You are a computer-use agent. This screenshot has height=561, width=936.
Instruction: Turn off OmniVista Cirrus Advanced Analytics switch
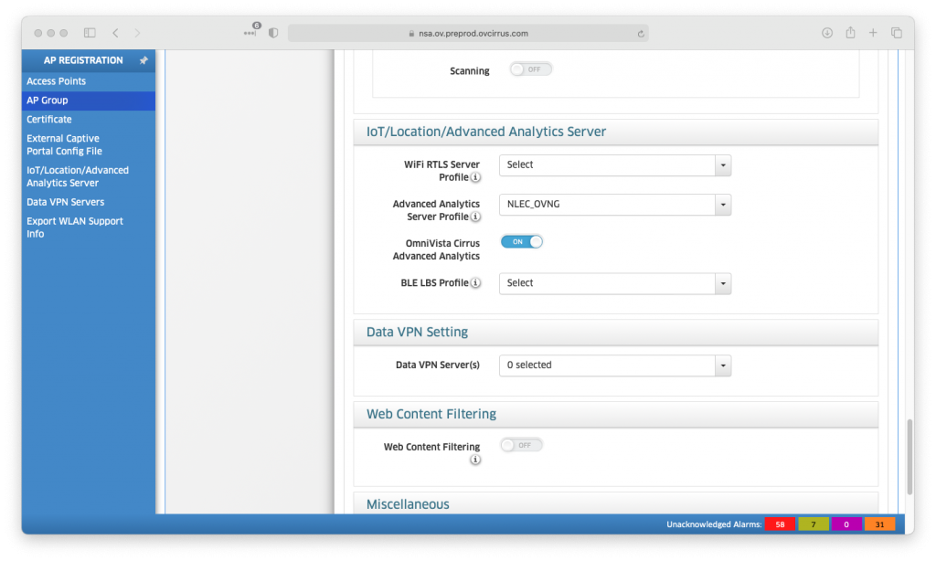click(522, 242)
